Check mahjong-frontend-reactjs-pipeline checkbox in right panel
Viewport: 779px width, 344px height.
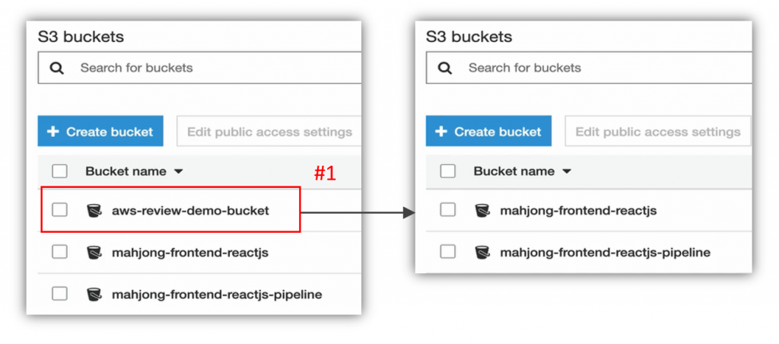coord(447,252)
